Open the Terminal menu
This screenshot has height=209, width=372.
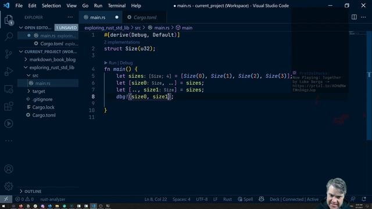[x=117, y=5]
